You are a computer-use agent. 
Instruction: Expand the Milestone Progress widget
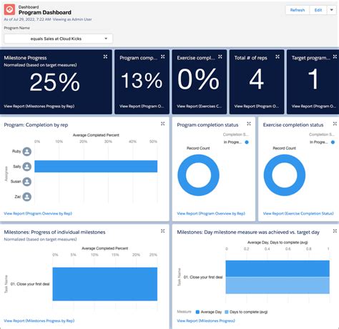pyautogui.click(x=105, y=57)
